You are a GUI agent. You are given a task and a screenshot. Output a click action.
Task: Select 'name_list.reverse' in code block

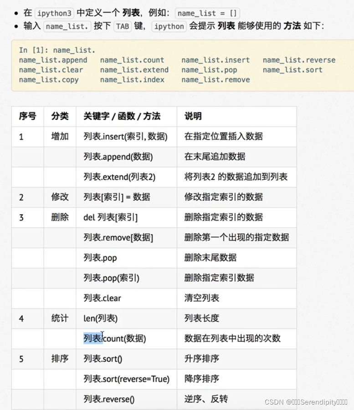[x=299, y=60]
